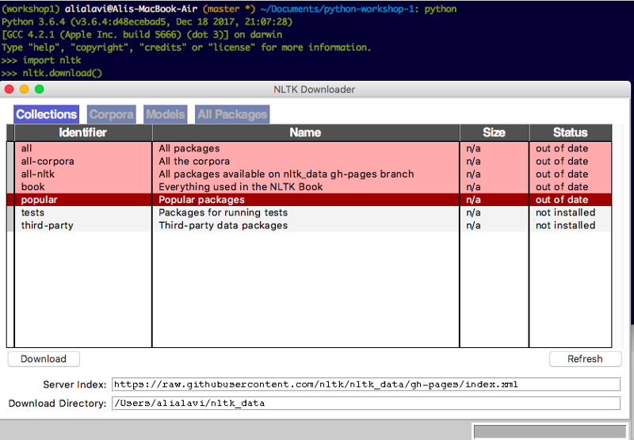Image resolution: width=634 pixels, height=440 pixels.
Task: Click the Refresh button
Action: coord(585,358)
